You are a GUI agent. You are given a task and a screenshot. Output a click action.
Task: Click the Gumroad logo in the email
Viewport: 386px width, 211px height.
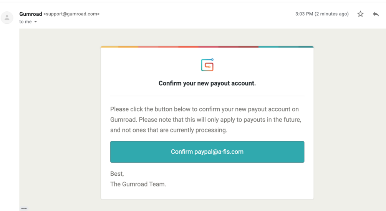pyautogui.click(x=207, y=65)
